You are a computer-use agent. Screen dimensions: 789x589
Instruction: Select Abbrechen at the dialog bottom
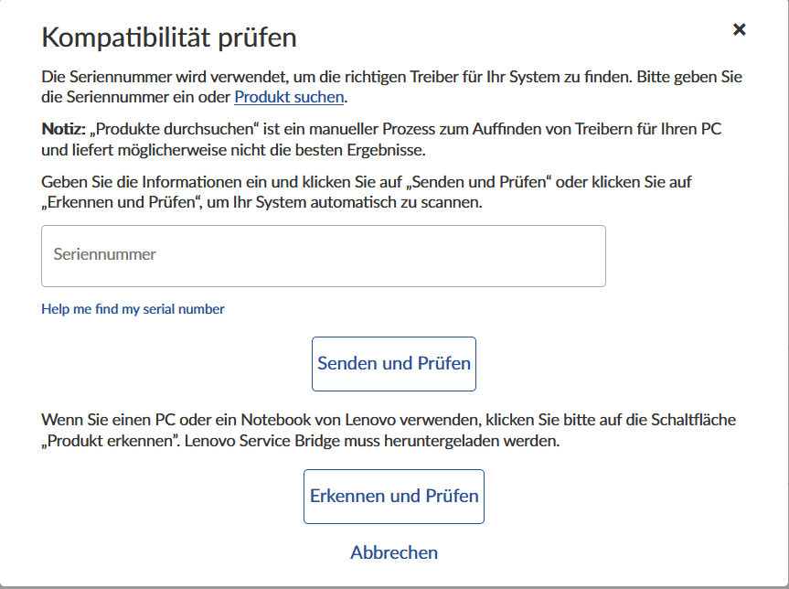(x=394, y=552)
